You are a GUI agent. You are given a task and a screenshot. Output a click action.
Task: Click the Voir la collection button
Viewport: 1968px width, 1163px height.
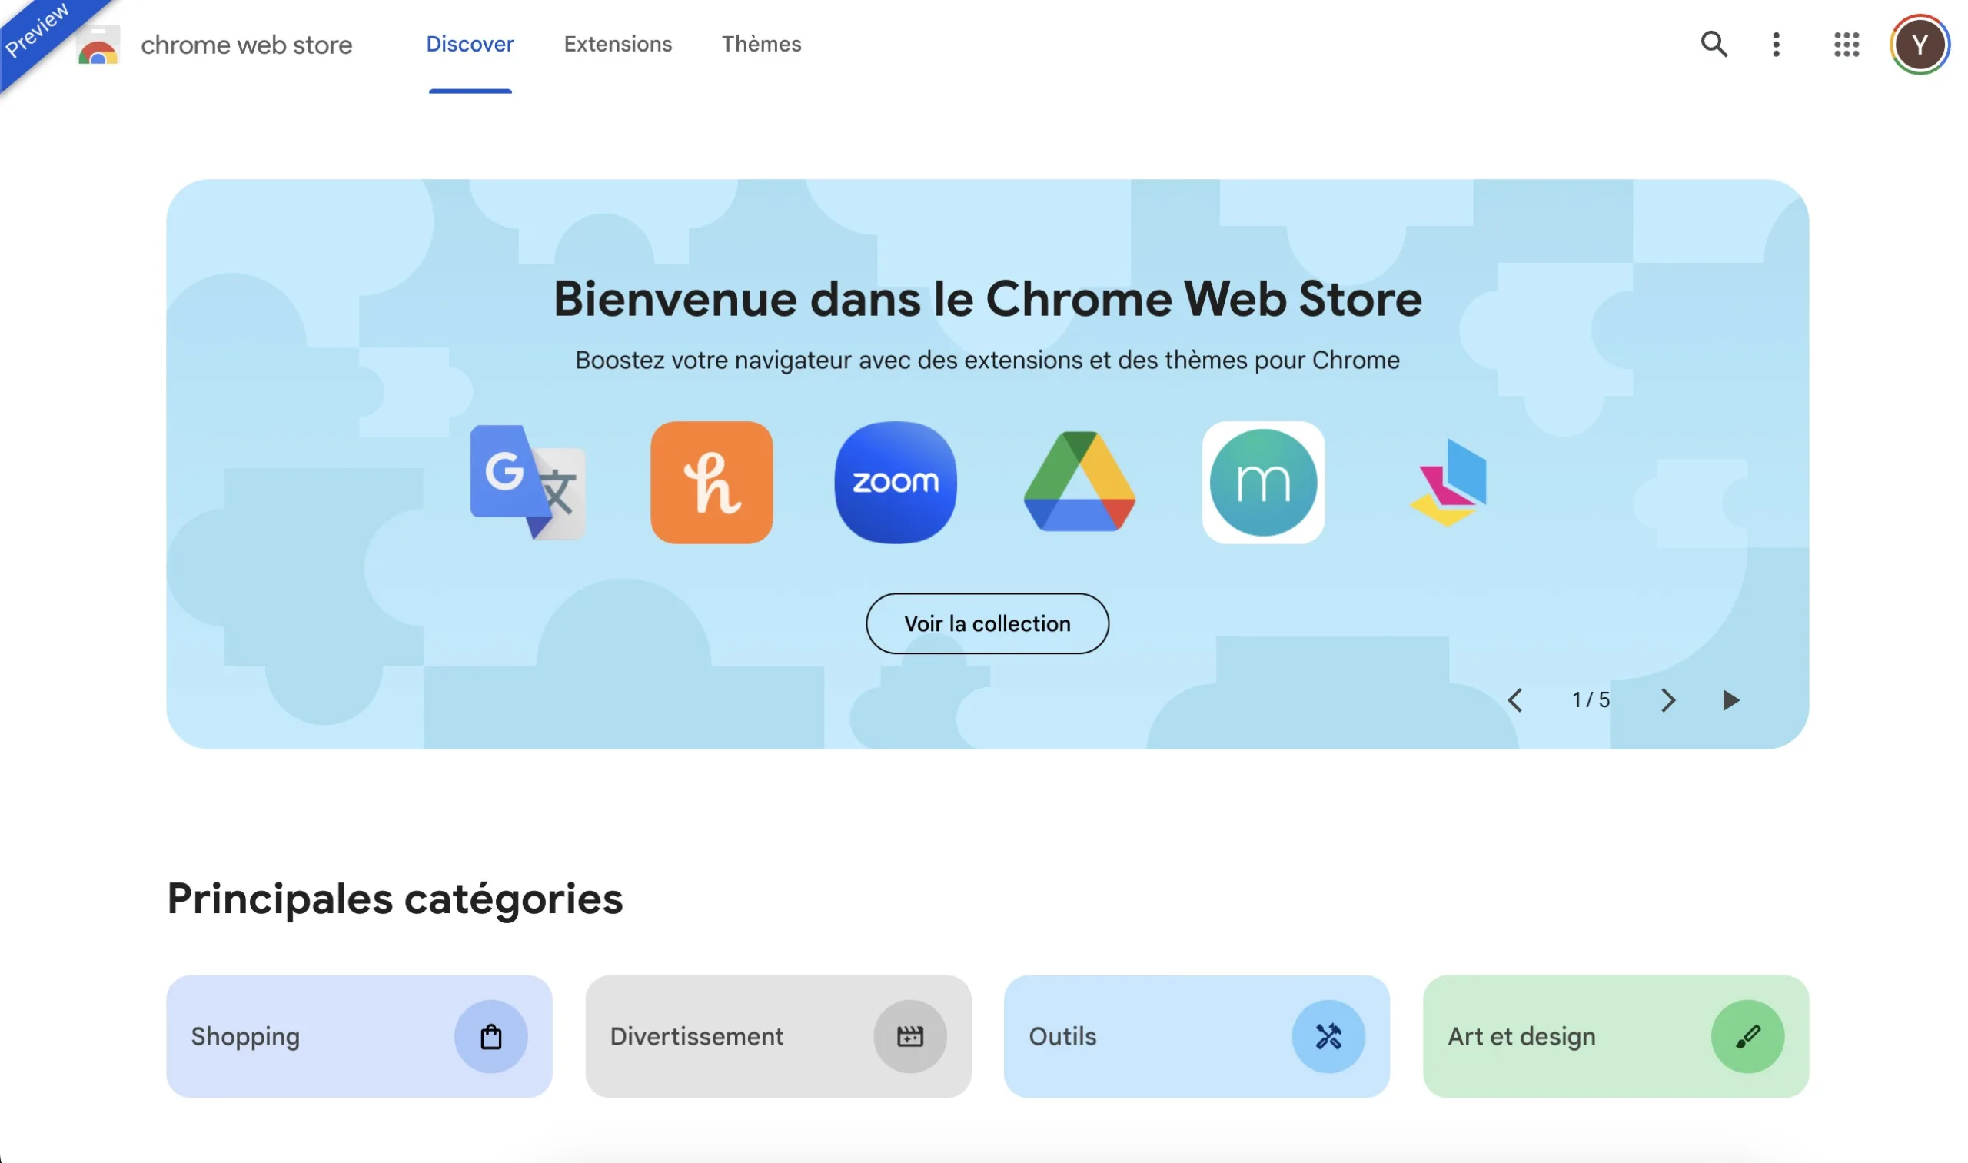point(988,622)
